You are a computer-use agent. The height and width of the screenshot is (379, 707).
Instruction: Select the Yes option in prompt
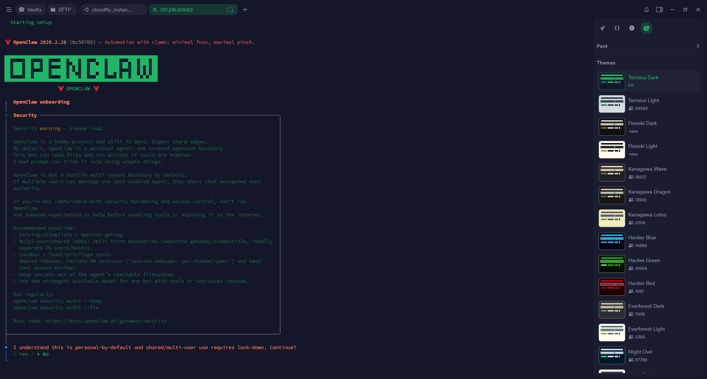(21, 354)
